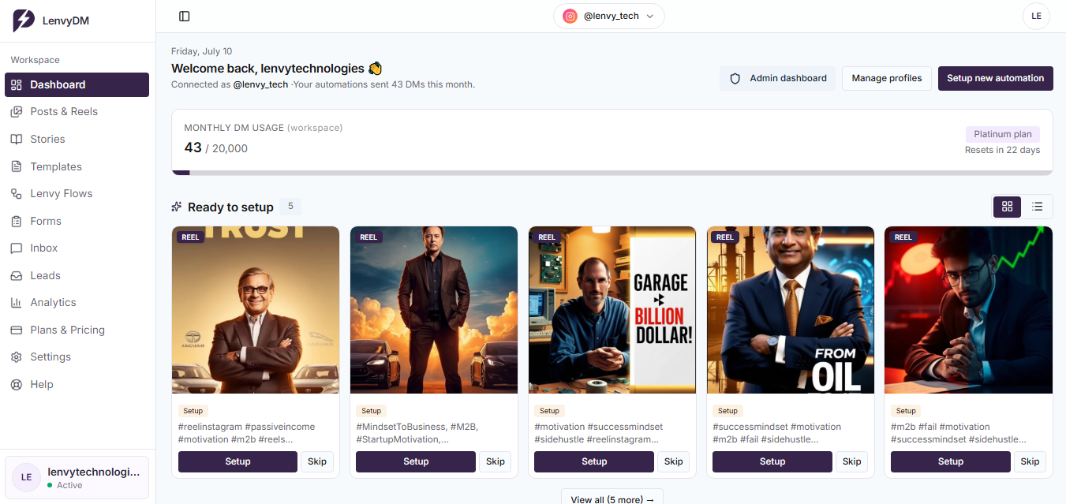Open the reel thumbnail with green stock arrow
The image size is (1066, 504).
coord(969,310)
